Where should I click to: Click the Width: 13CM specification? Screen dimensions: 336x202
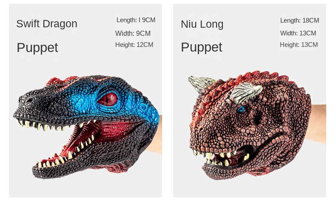point(298,33)
